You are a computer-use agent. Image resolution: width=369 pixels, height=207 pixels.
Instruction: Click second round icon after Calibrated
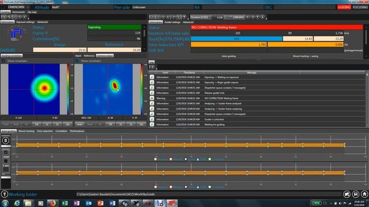click(x=253, y=17)
